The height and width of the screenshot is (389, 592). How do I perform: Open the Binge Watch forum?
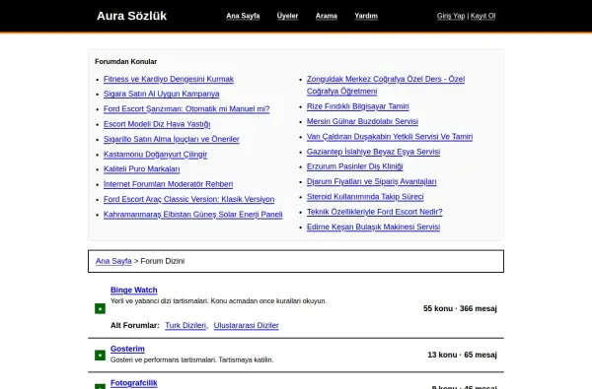(x=133, y=290)
